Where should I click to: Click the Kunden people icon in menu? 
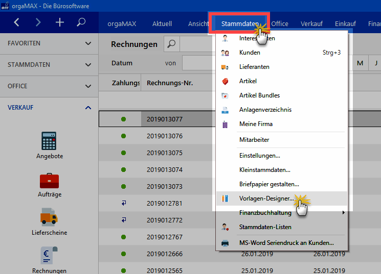tap(225, 53)
